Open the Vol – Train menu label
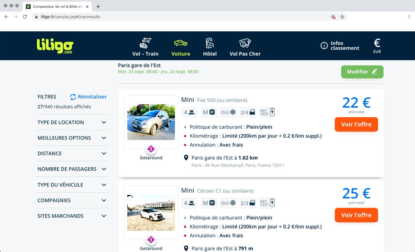The height and width of the screenshot is (252, 415). coord(145,54)
